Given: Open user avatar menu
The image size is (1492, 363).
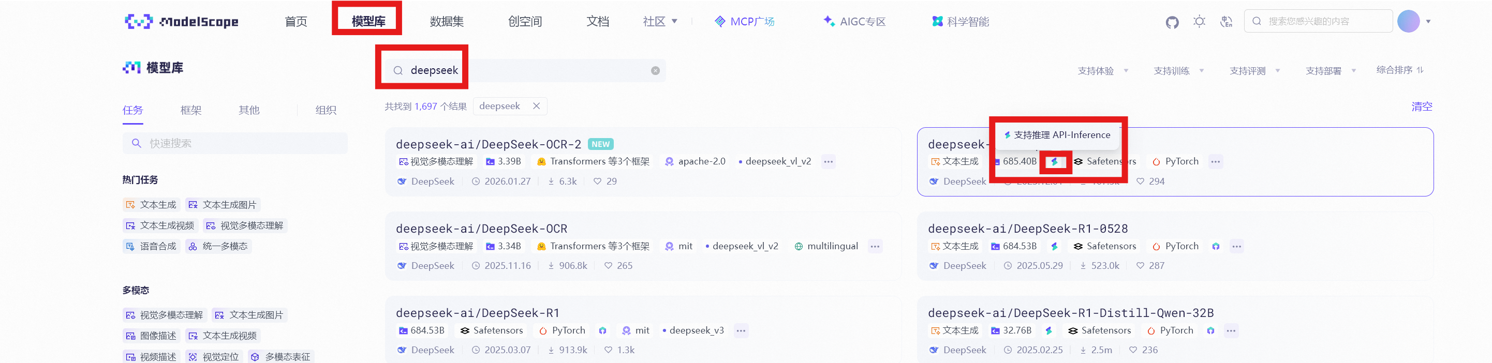Looking at the screenshot, I should click(1408, 21).
